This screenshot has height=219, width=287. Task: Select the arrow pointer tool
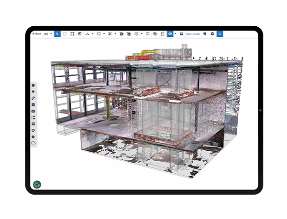pos(57,34)
